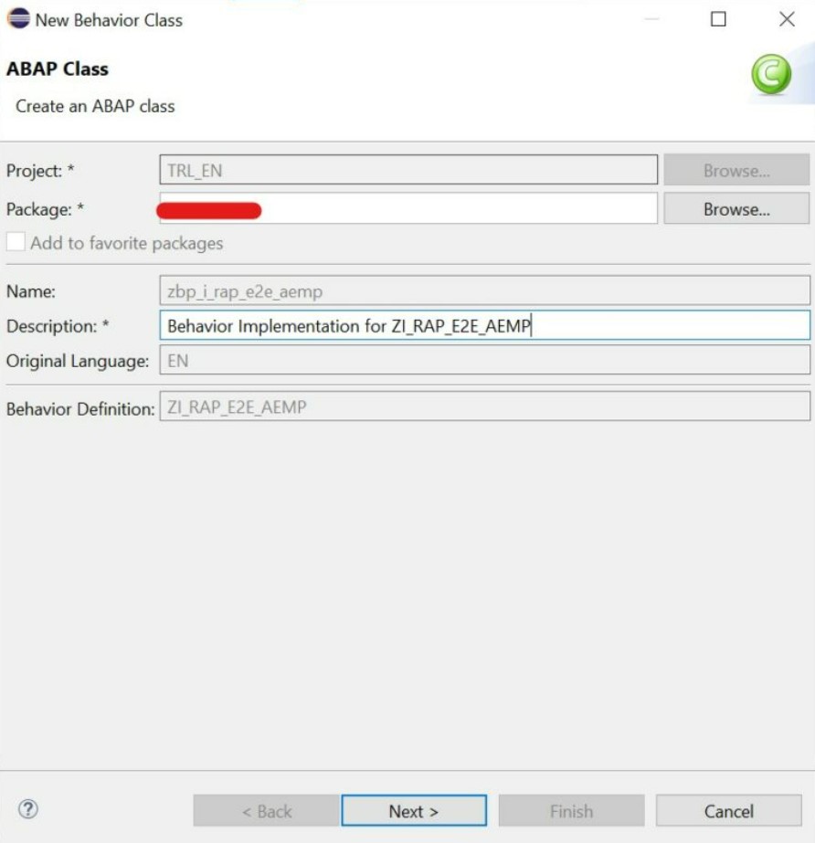Select the Name field zbp_i_rap_e2e_aemp
Image resolution: width=815 pixels, height=843 pixels.
coord(484,291)
